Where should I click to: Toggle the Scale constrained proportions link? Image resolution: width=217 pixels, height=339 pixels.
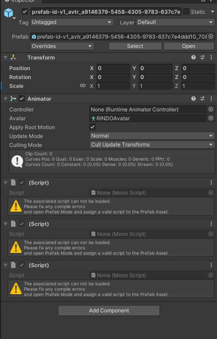[x=82, y=86]
